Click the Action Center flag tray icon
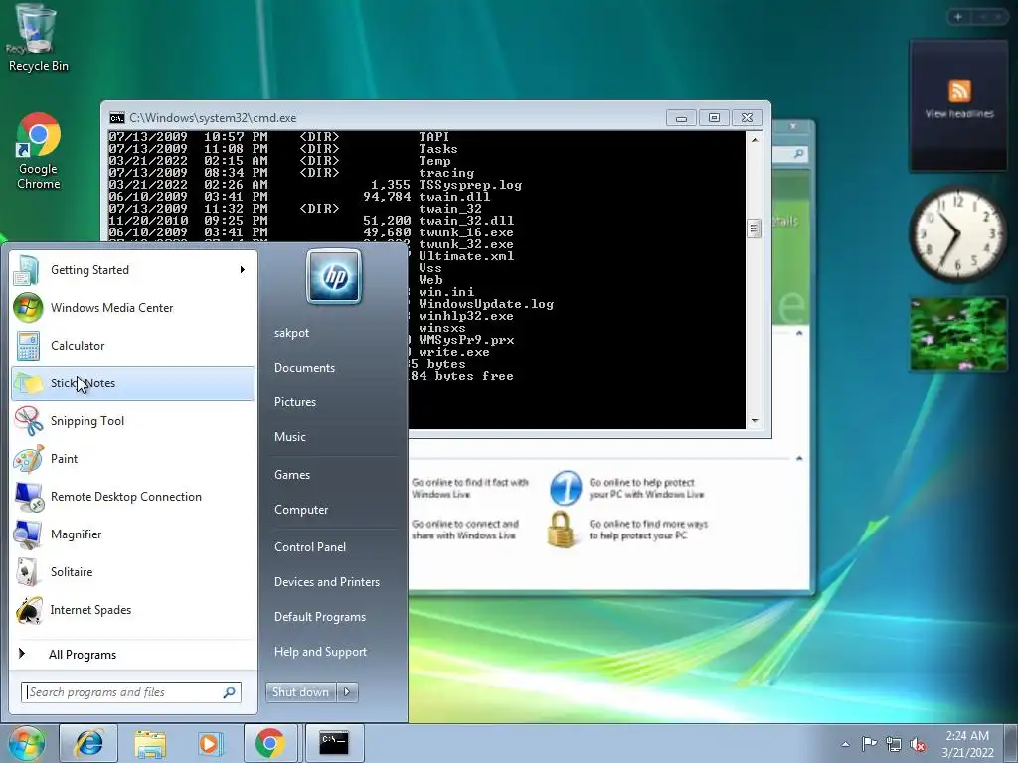Viewport: 1018px width, 763px height. [869, 744]
